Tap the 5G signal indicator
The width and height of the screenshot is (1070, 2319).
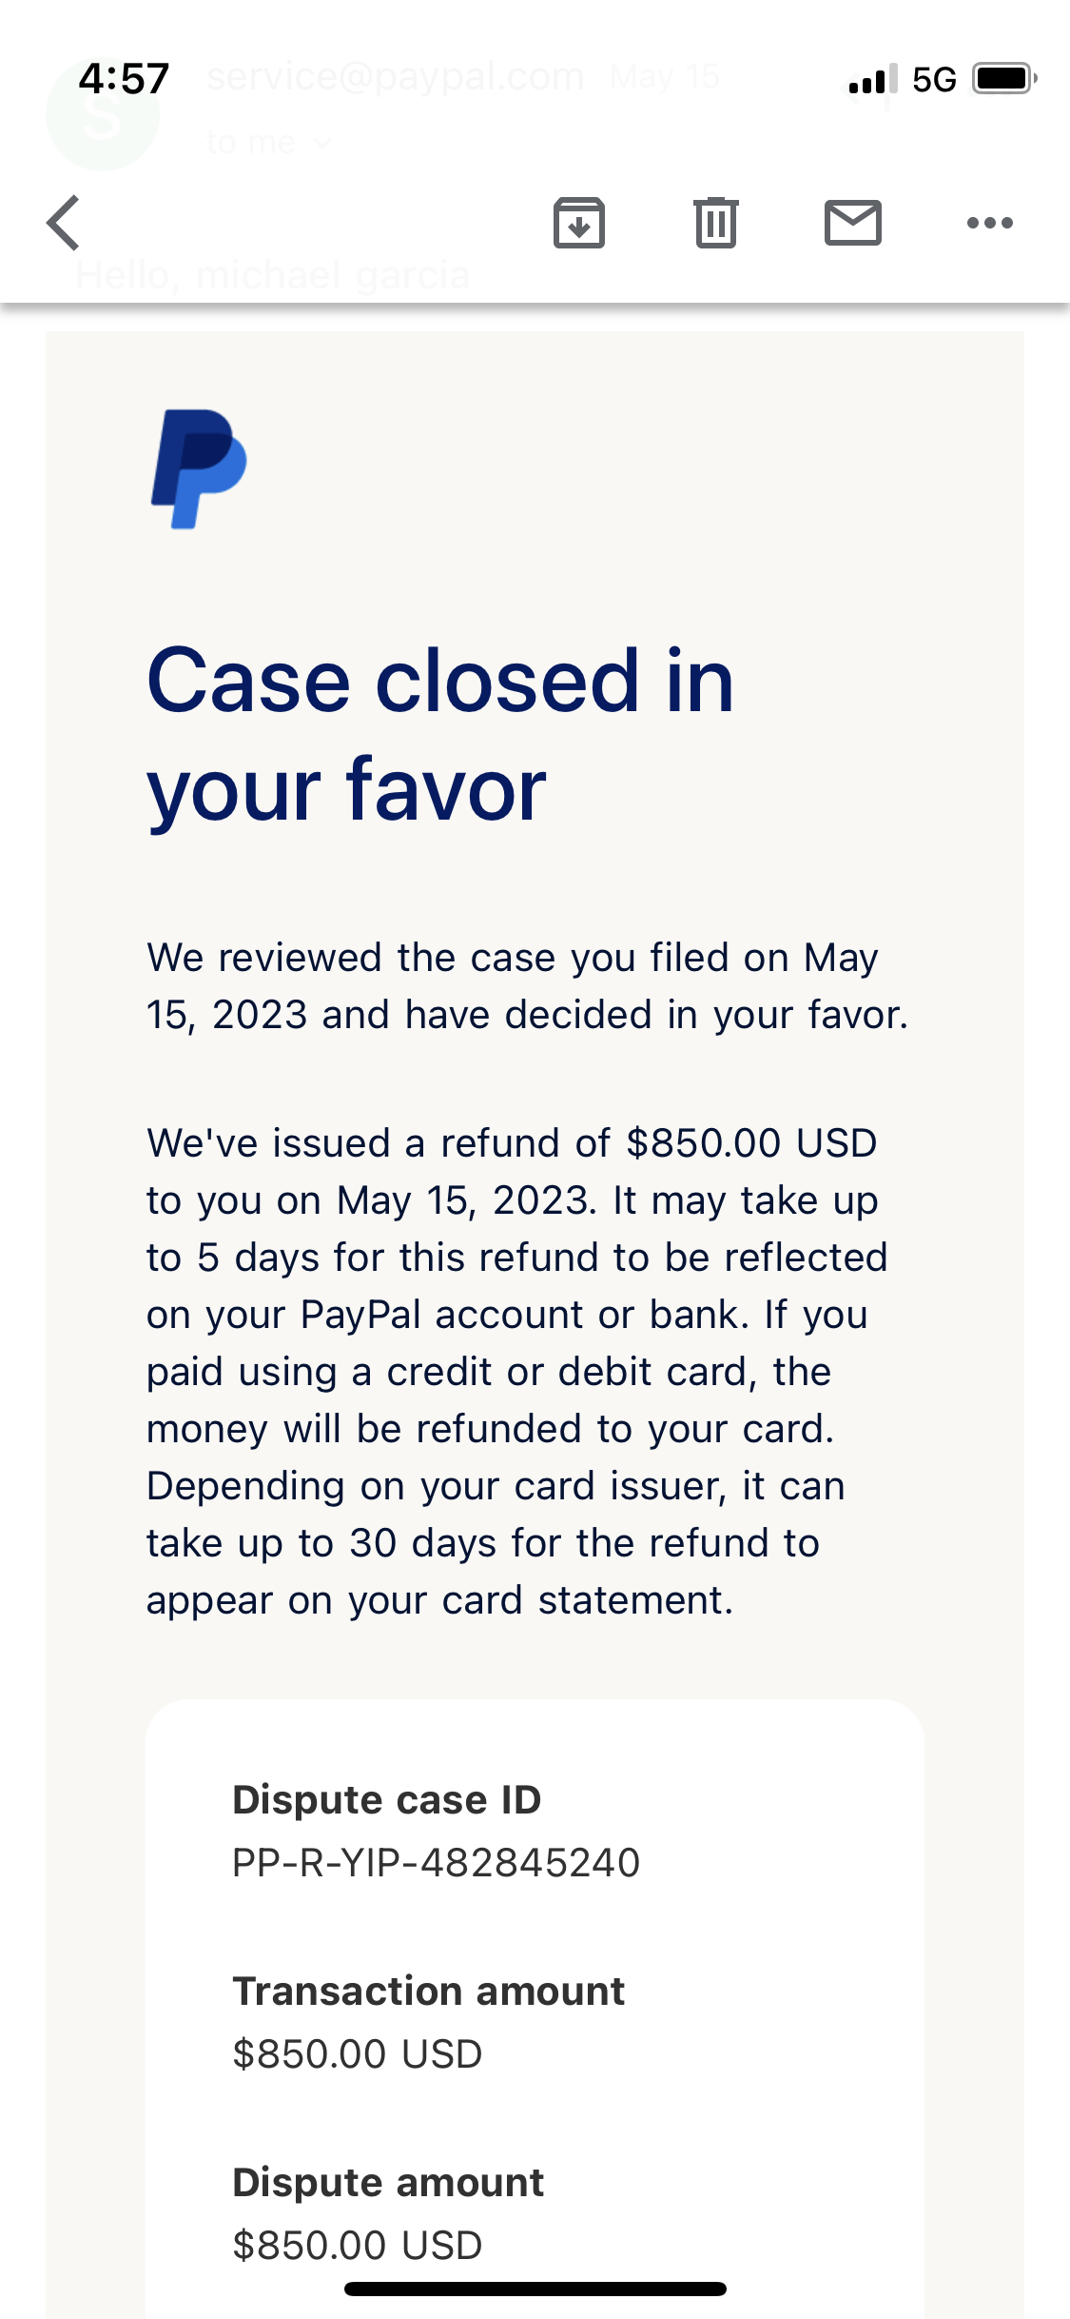(934, 79)
